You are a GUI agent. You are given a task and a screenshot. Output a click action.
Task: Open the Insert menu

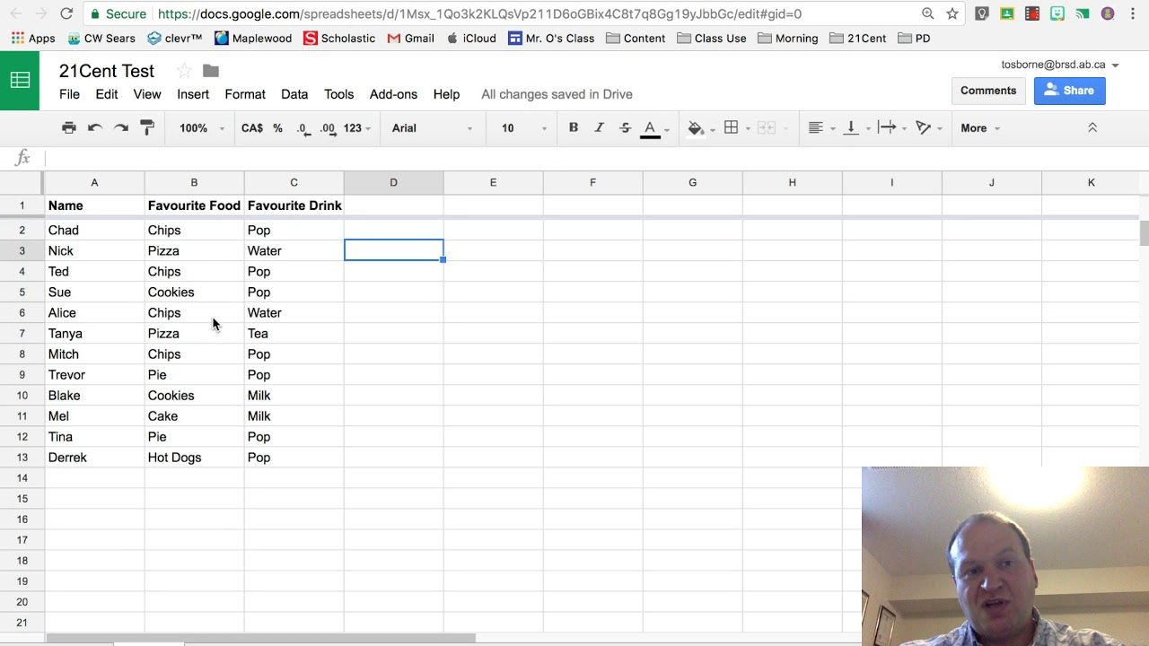(x=193, y=94)
